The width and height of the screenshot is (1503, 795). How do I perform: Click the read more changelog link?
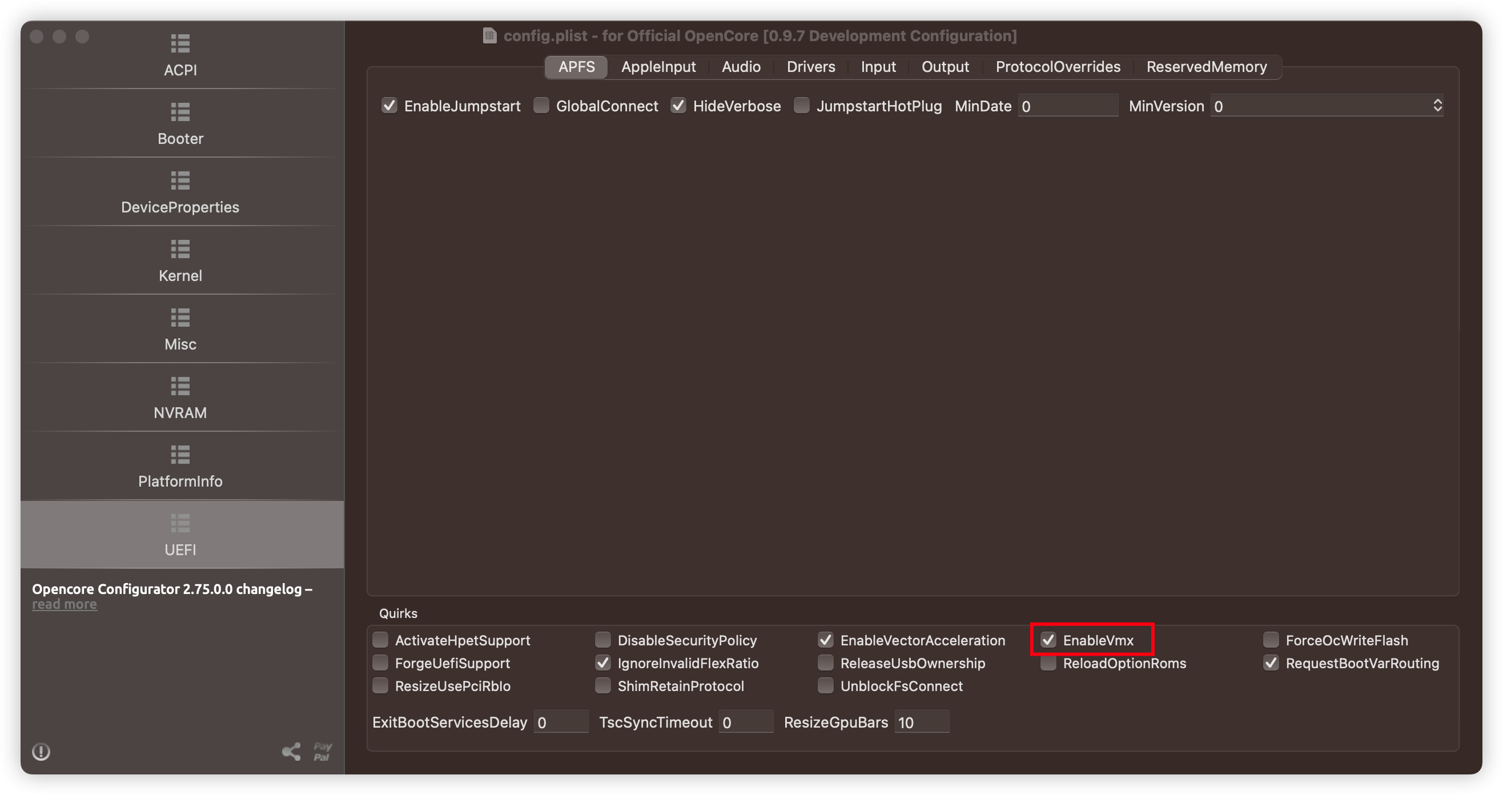coord(64,604)
